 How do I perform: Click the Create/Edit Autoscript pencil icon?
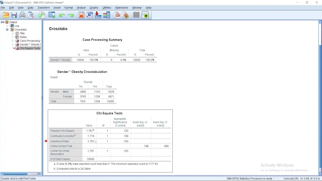(x=117, y=15)
